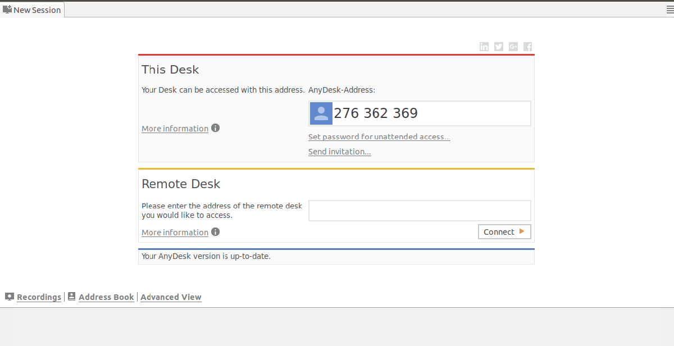
Task: Select the New Session tab
Action: [x=33, y=10]
